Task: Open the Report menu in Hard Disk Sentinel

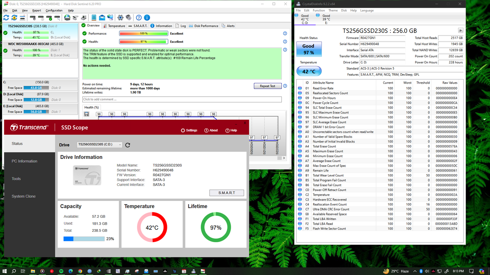Action: 37,10
